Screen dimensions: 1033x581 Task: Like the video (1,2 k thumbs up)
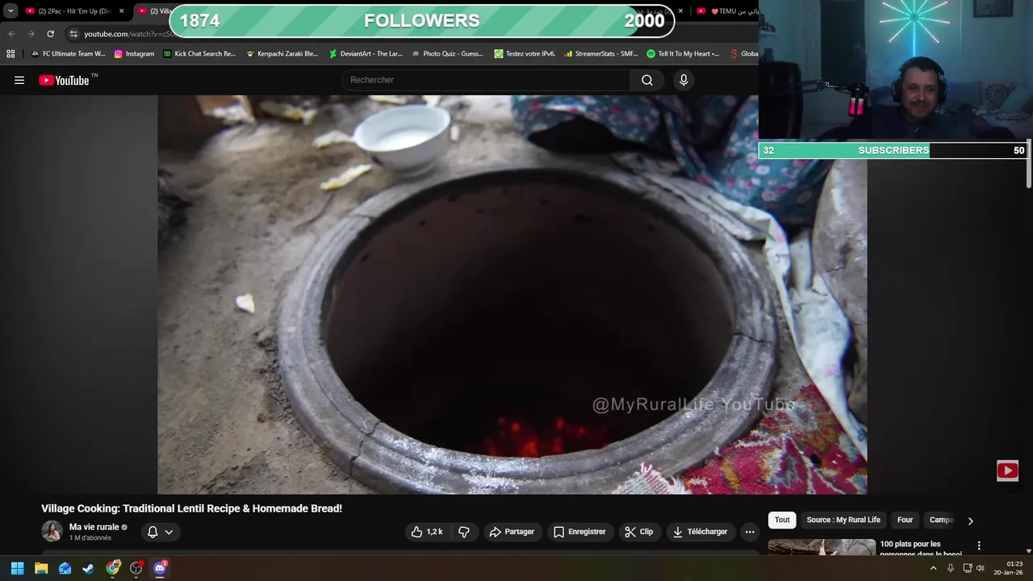(427, 532)
